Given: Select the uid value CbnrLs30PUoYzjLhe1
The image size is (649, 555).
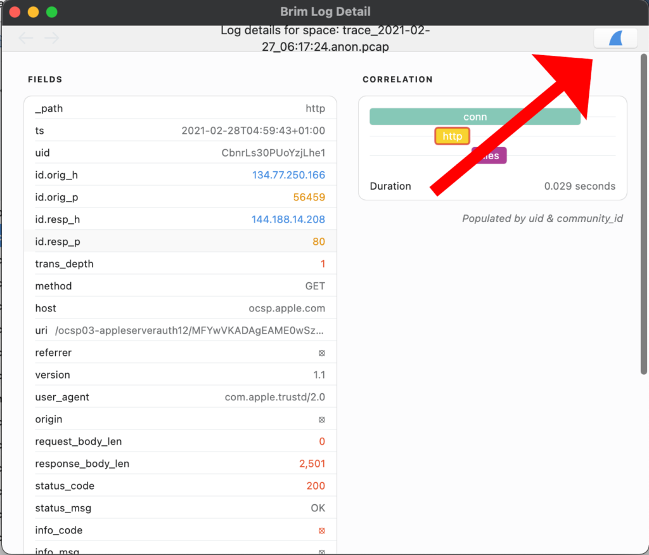Looking at the screenshot, I should (273, 153).
